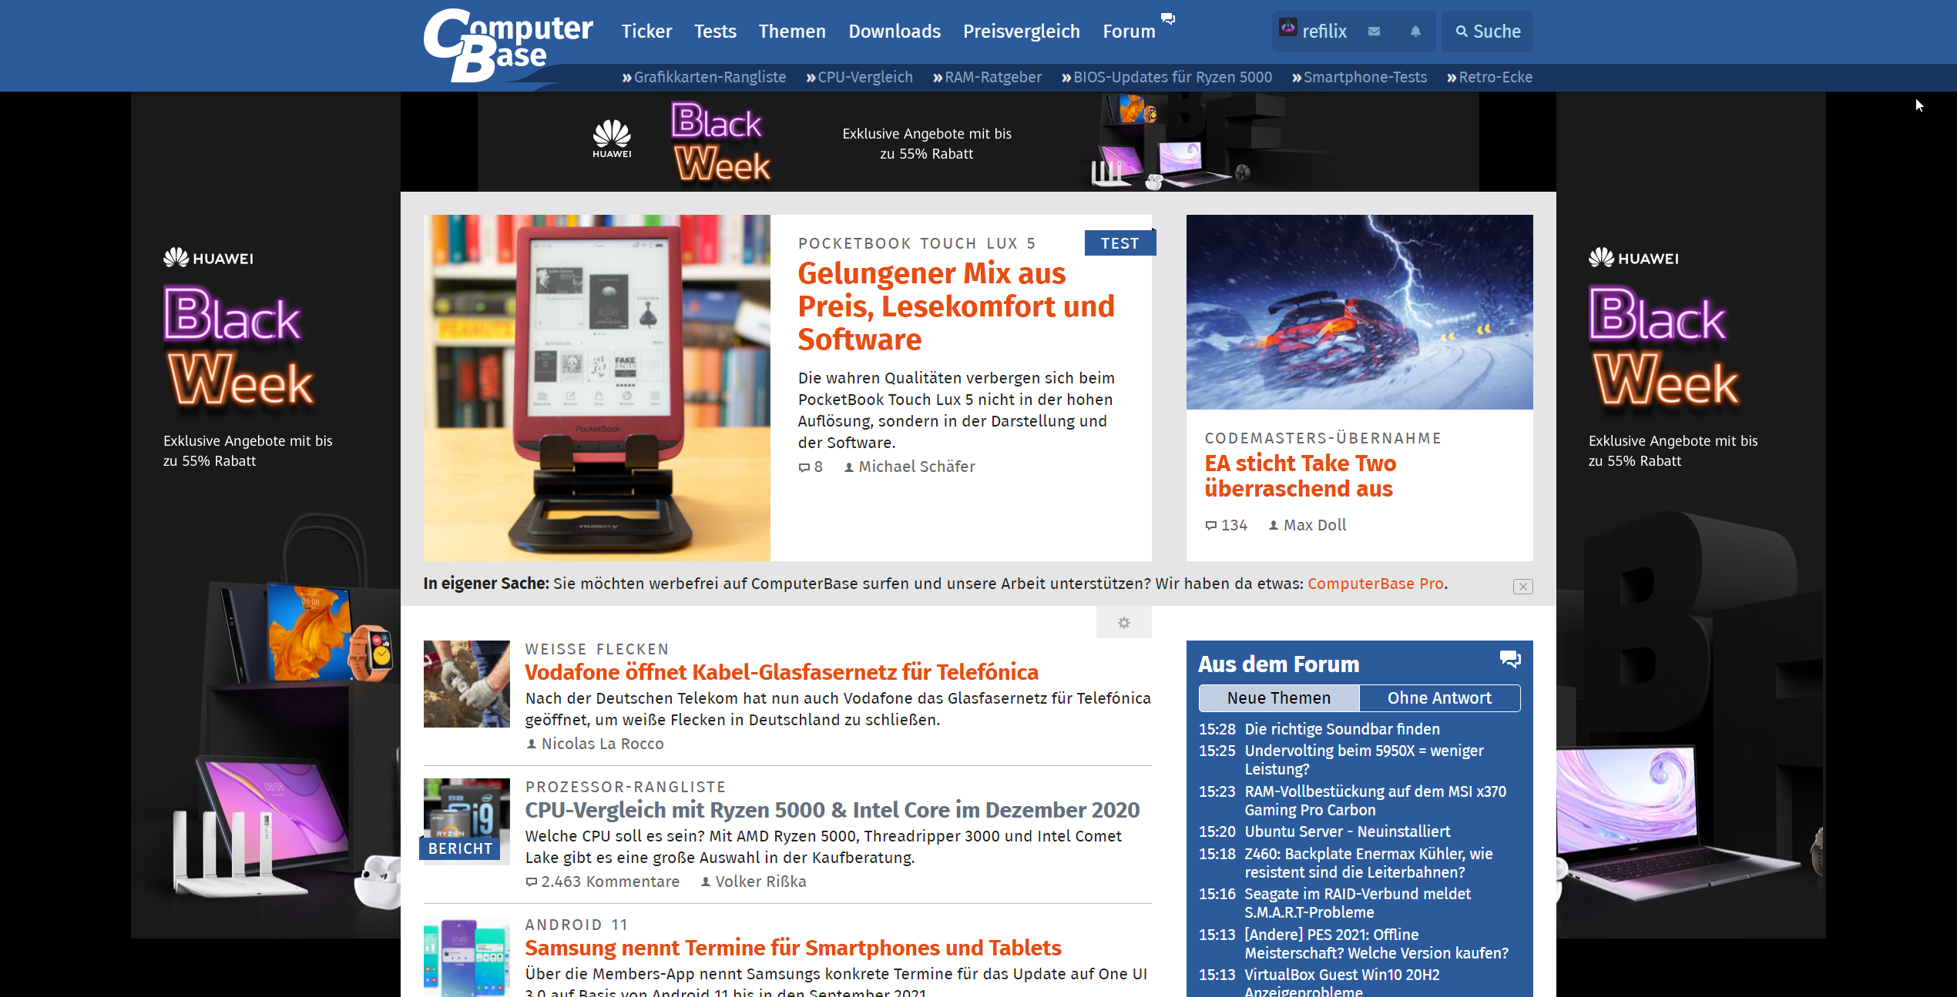The height and width of the screenshot is (997, 1957).
Task: Click PocketBook e-reader article image
Action: 596,387
